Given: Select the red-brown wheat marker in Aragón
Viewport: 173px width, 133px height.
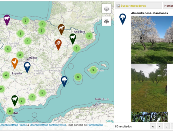Looking at the screenshot, I should [x=58, y=45].
